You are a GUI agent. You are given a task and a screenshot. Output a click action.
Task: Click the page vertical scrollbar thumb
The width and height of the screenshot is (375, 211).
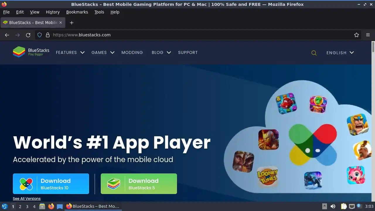point(373,47)
